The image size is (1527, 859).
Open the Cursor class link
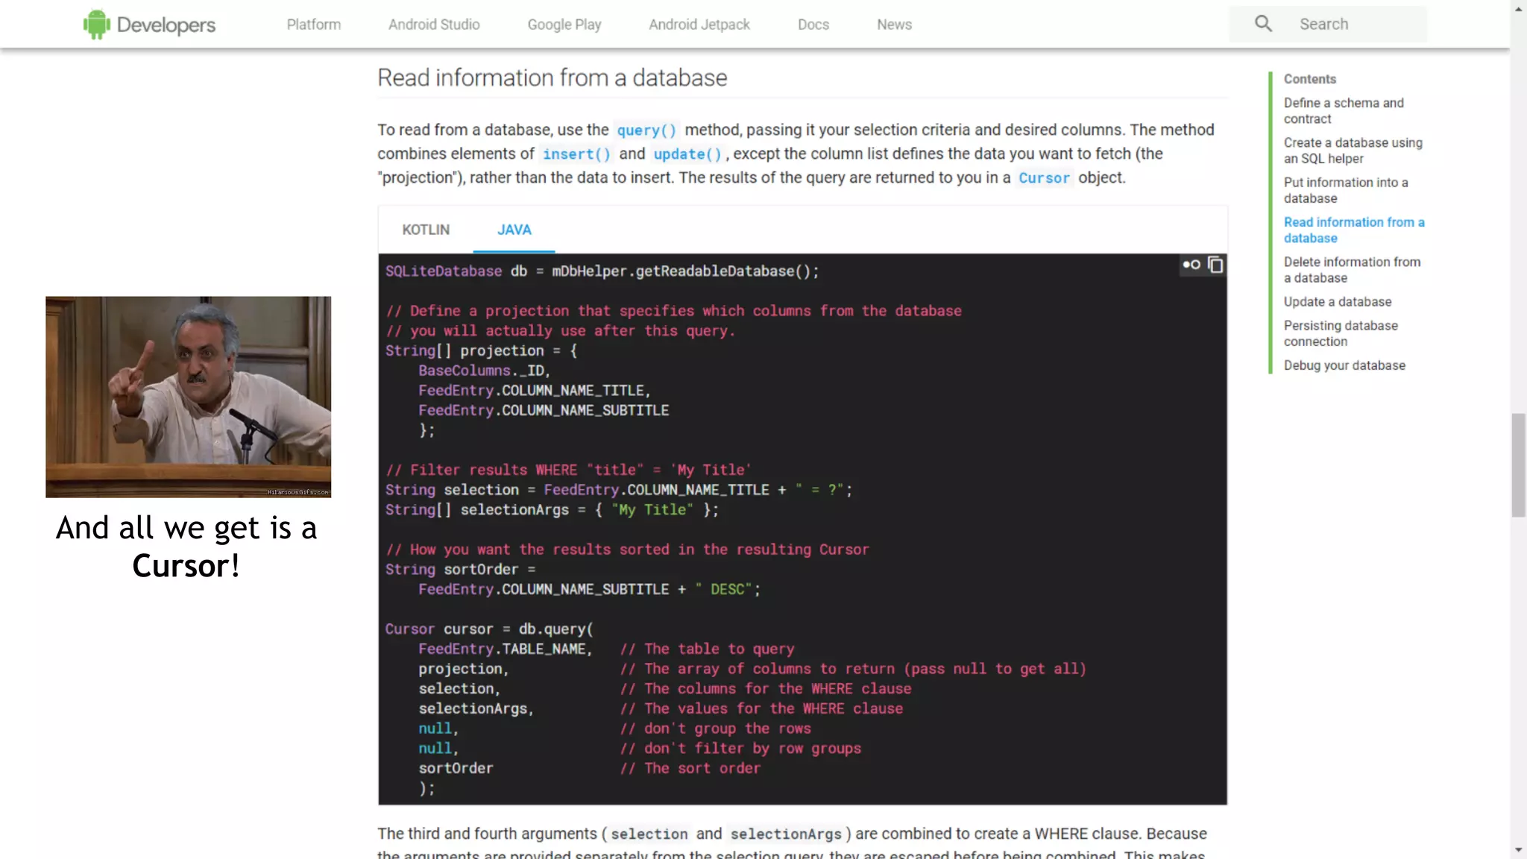(x=1044, y=178)
